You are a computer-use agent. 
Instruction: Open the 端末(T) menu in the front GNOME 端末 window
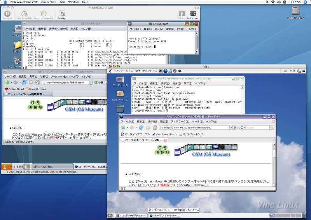[x=170, y=29]
